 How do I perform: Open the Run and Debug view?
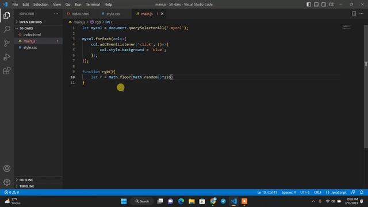point(7,57)
